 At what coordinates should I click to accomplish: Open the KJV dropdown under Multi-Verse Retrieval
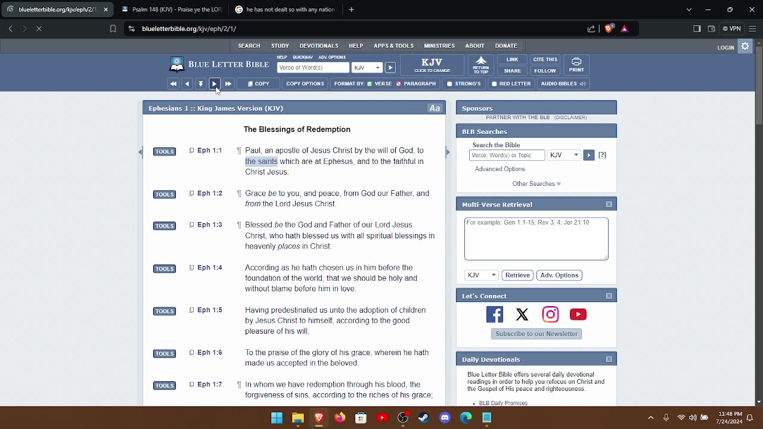(x=481, y=275)
